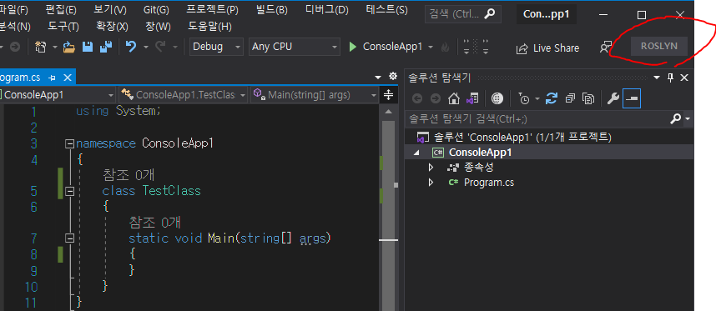Click the Save All double-disk icon
The width and height of the screenshot is (716, 311).
click(106, 47)
